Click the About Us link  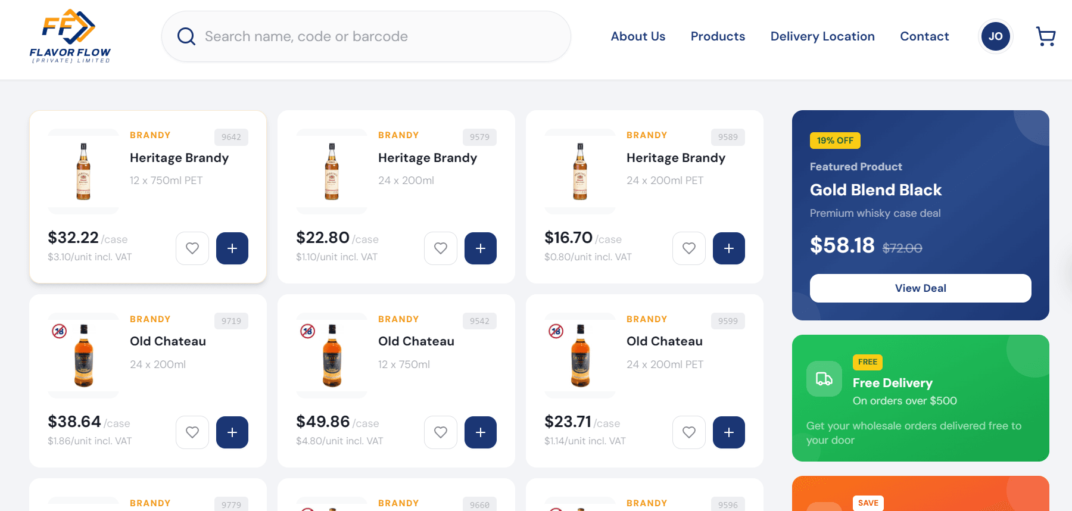(638, 36)
